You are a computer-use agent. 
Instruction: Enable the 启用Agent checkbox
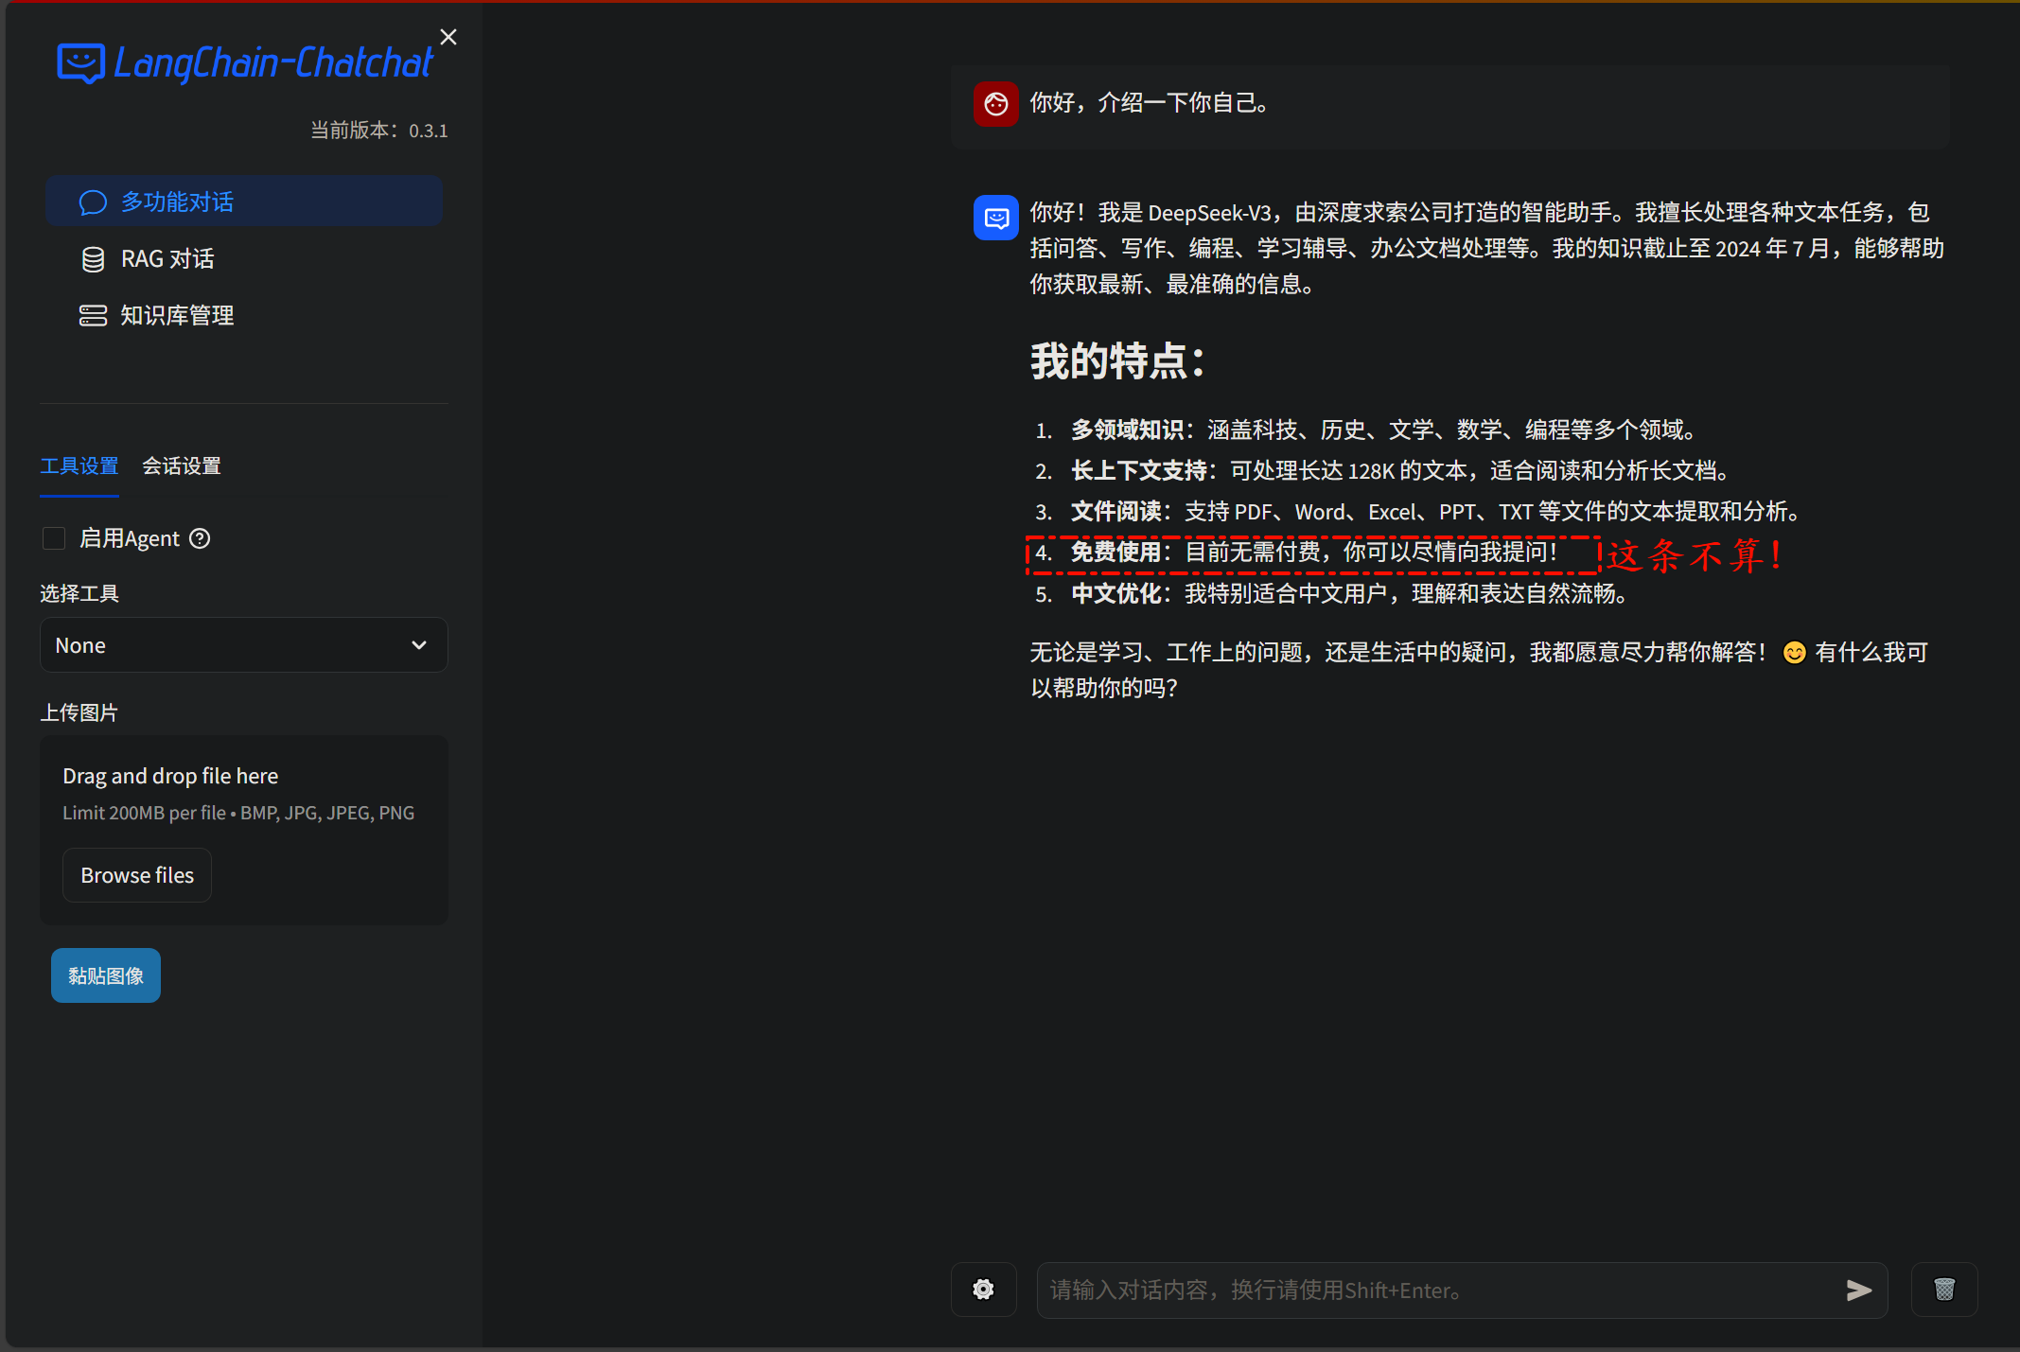point(54,538)
